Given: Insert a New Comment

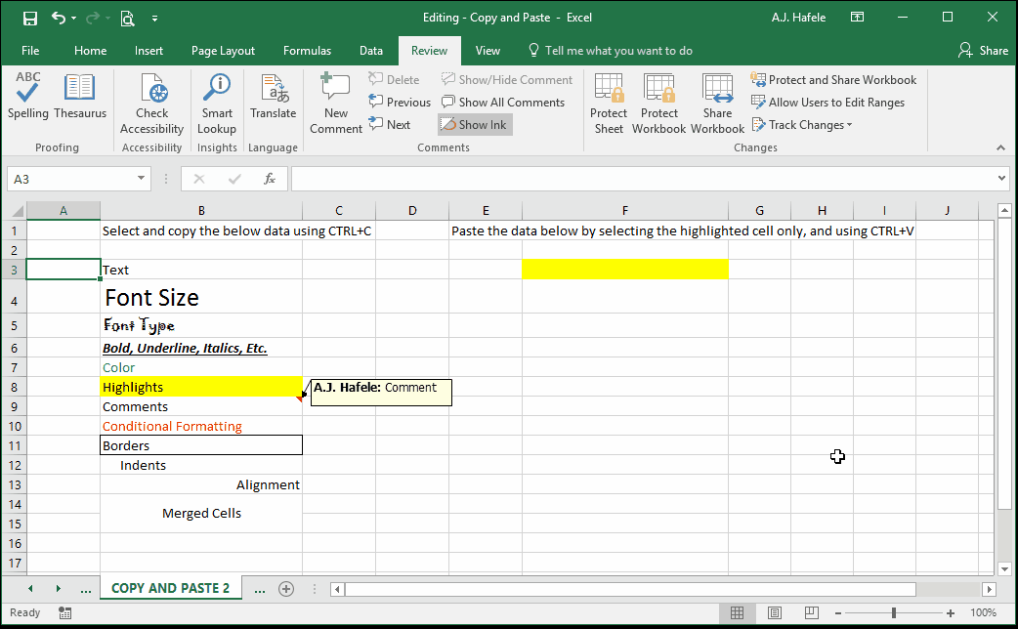Looking at the screenshot, I should pos(336,104).
